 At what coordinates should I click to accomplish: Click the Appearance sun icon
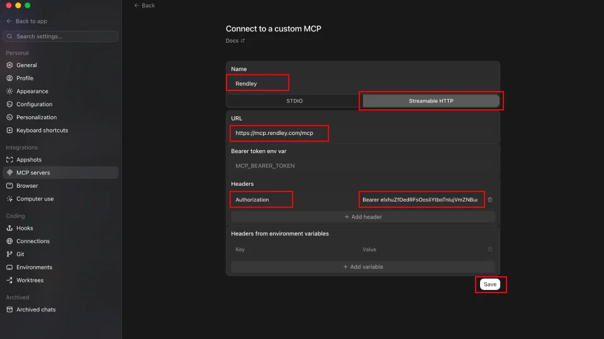(x=9, y=91)
